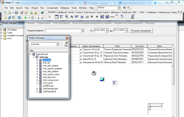Select the RadioButton component in the palette

(97, 17)
